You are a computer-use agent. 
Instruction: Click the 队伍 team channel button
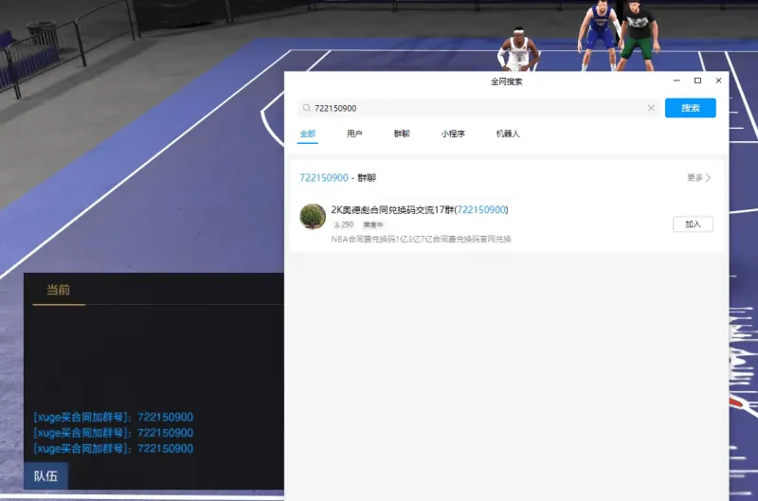(x=45, y=475)
